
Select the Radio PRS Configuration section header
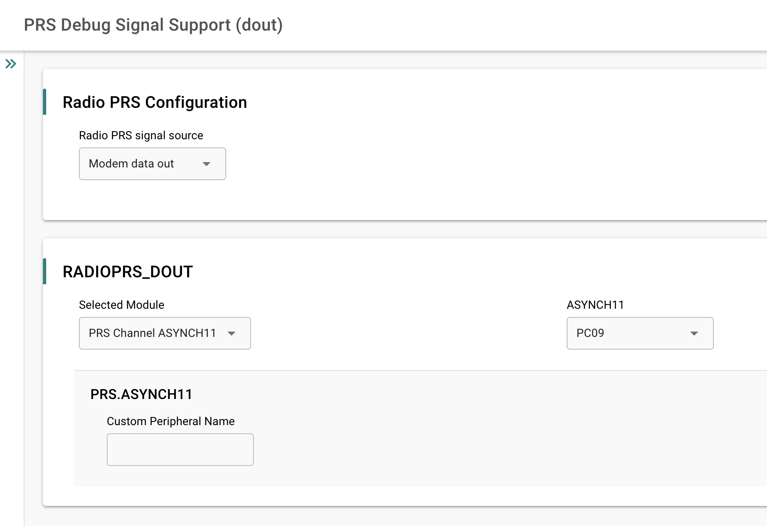155,103
